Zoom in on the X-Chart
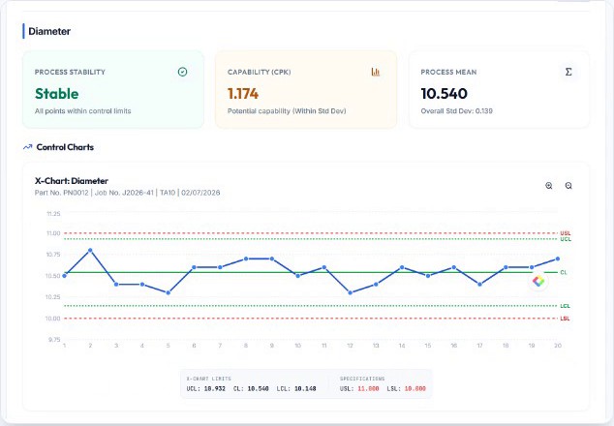The image size is (614, 426). tap(549, 186)
